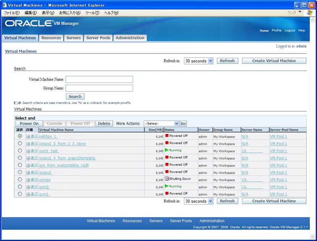
Task: Switch to the Servers tab
Action: click(x=74, y=38)
